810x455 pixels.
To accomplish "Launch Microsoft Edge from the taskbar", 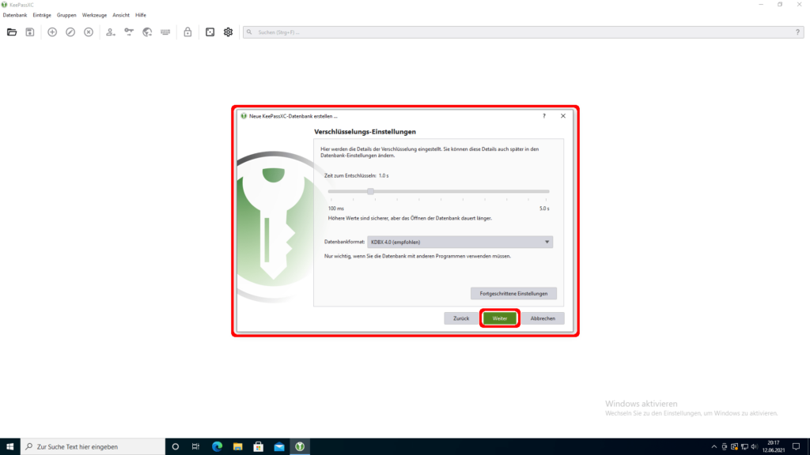I will click(217, 447).
